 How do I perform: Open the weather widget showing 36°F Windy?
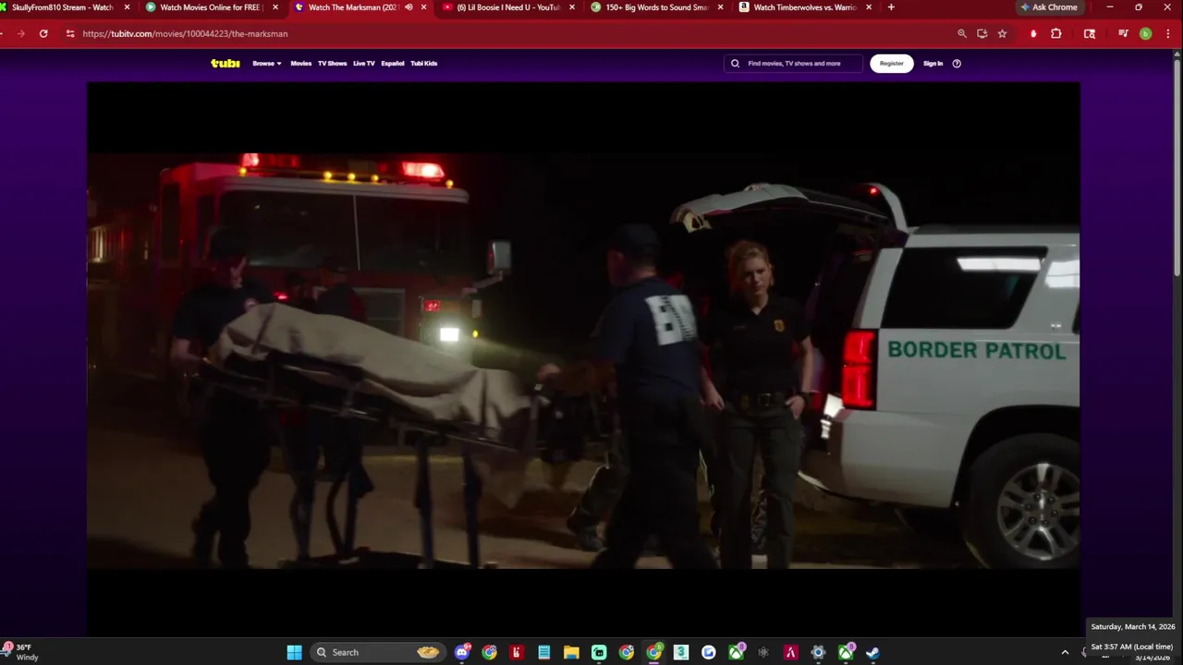[22, 652]
